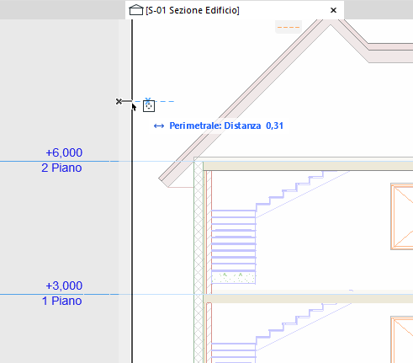Click the orange dashed line indicator
This screenshot has height=363, width=413.
[289, 27]
